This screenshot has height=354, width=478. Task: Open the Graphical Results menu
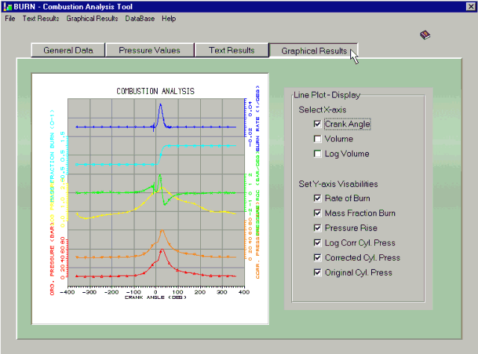pos(92,19)
